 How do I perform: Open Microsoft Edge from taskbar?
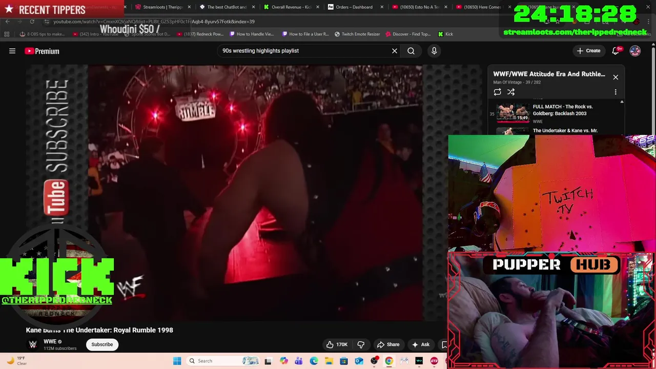pos(314,361)
